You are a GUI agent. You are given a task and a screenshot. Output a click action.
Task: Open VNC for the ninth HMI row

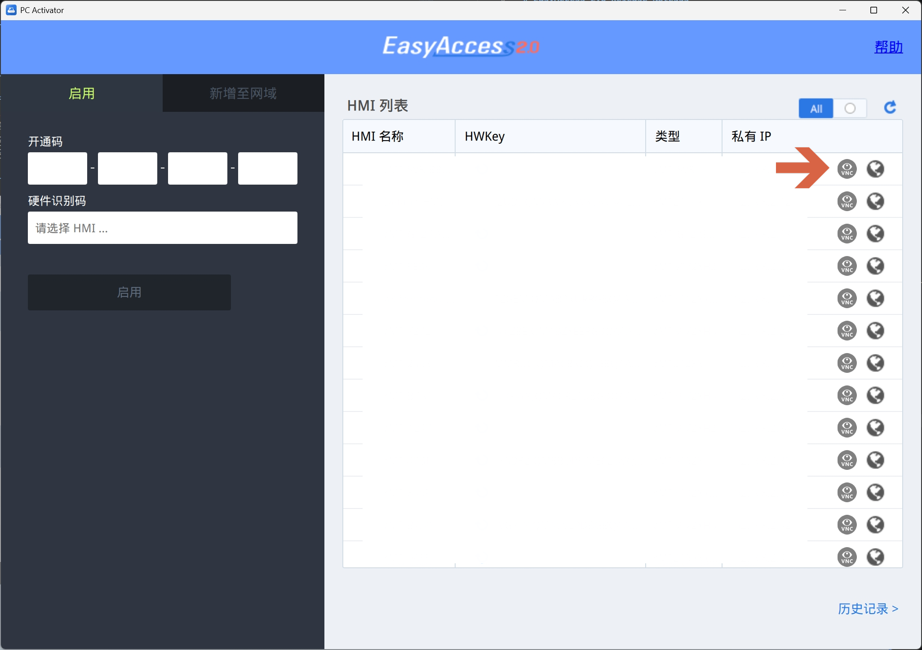847,428
